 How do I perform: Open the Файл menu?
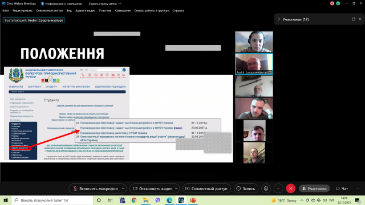click(5, 11)
